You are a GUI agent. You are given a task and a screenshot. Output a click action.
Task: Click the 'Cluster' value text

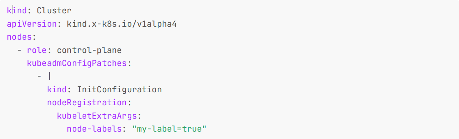(54, 11)
